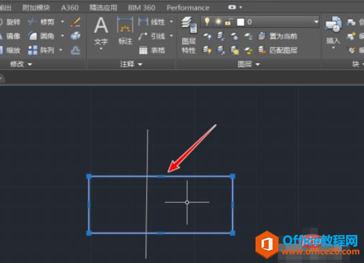
Task: Click layer Unisolate icon, second in lower row
Action: coord(220,50)
